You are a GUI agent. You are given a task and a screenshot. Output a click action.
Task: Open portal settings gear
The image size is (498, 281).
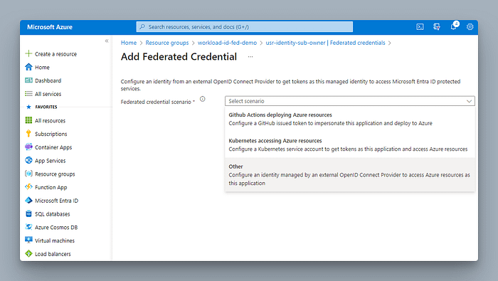tap(470, 27)
